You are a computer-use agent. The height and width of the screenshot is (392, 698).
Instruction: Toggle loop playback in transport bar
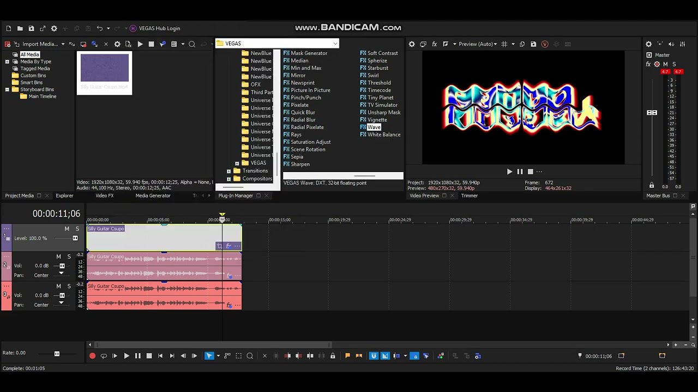(x=104, y=356)
